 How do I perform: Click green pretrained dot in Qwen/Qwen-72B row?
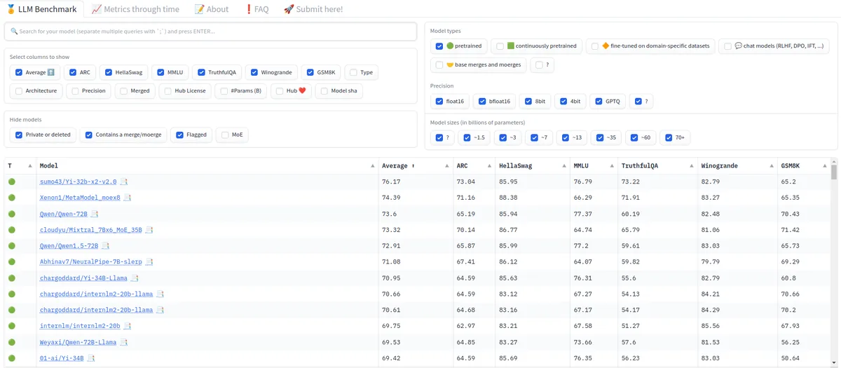pyautogui.click(x=11, y=214)
